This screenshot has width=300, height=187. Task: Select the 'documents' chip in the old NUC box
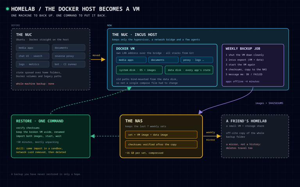click(68, 48)
